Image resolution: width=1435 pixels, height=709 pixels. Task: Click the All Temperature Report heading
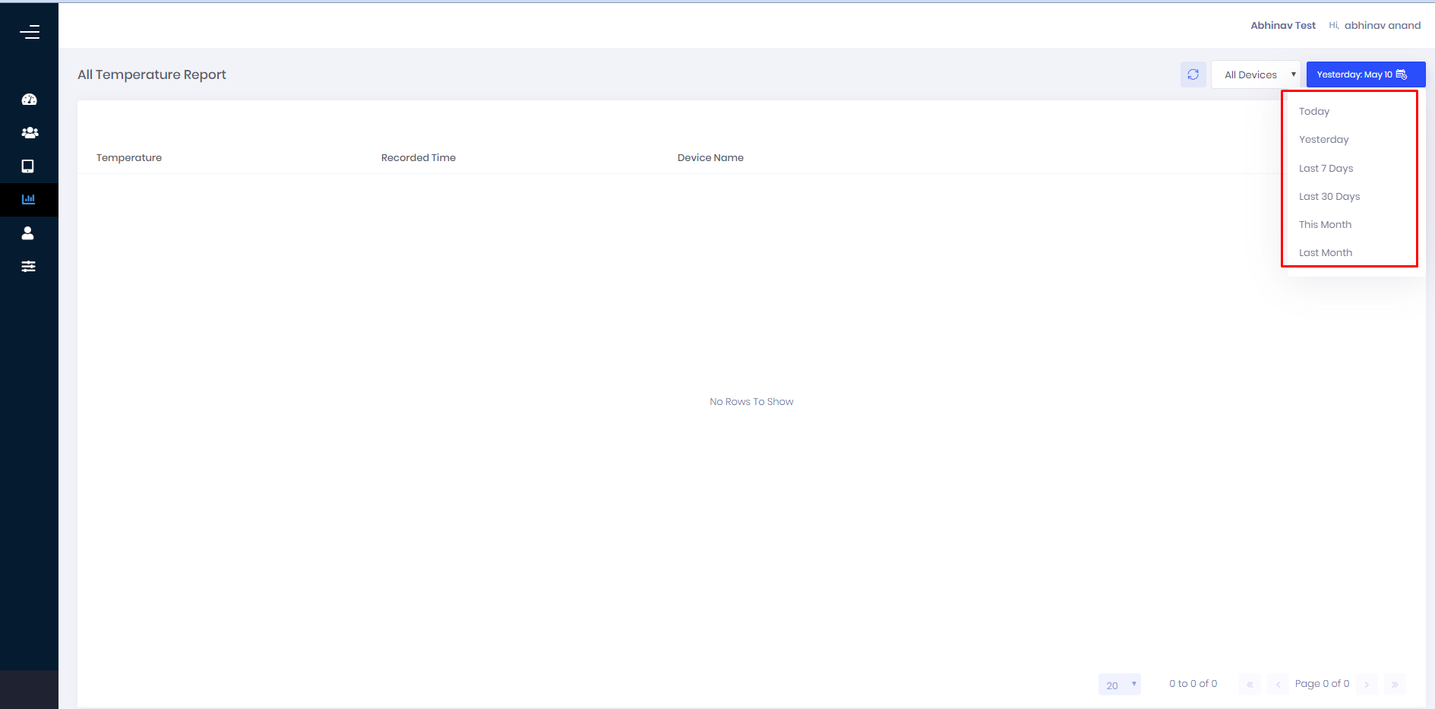152,74
